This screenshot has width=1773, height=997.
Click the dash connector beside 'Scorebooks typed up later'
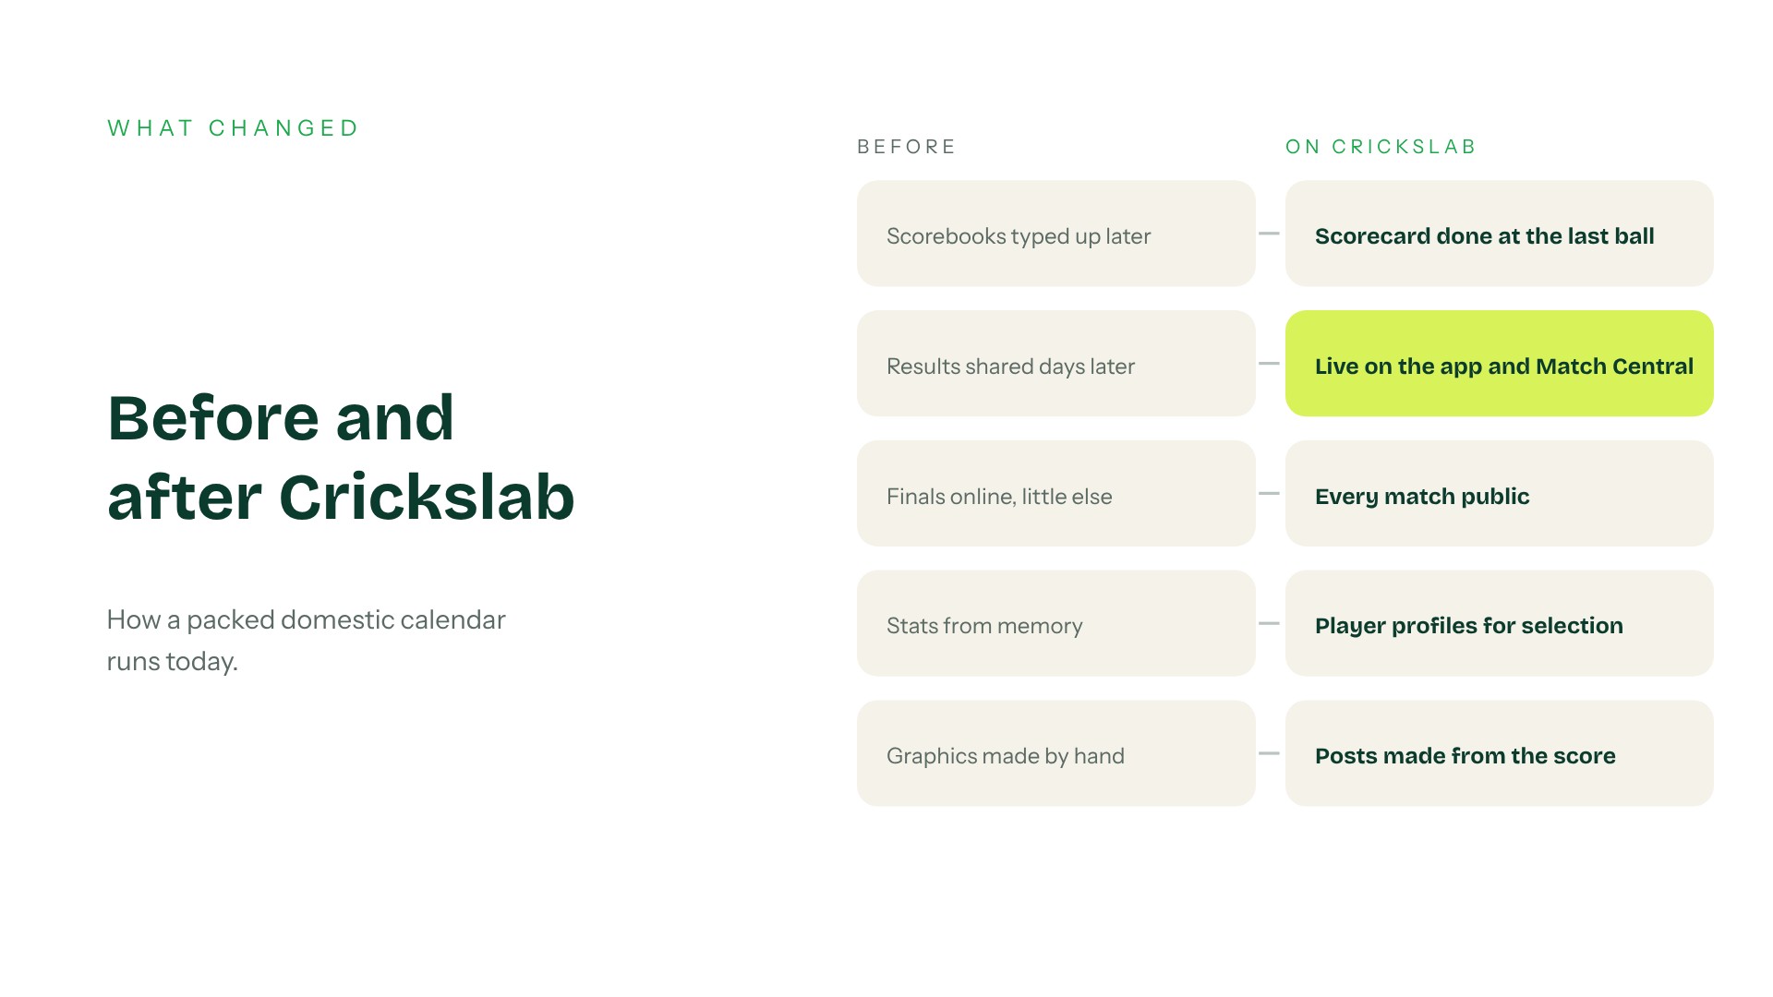pyautogui.click(x=1270, y=234)
